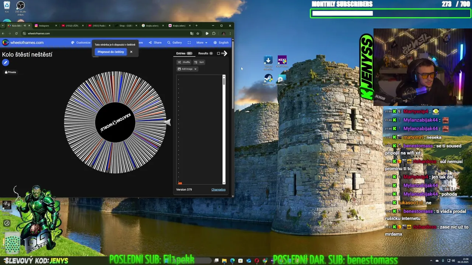
Task: Open the Recycle Bin desktop icon
Action: tap(7, 6)
